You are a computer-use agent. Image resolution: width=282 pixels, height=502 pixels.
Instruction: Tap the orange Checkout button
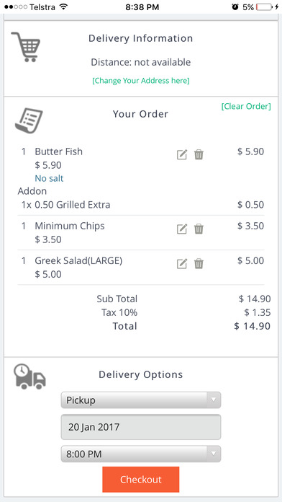click(141, 479)
